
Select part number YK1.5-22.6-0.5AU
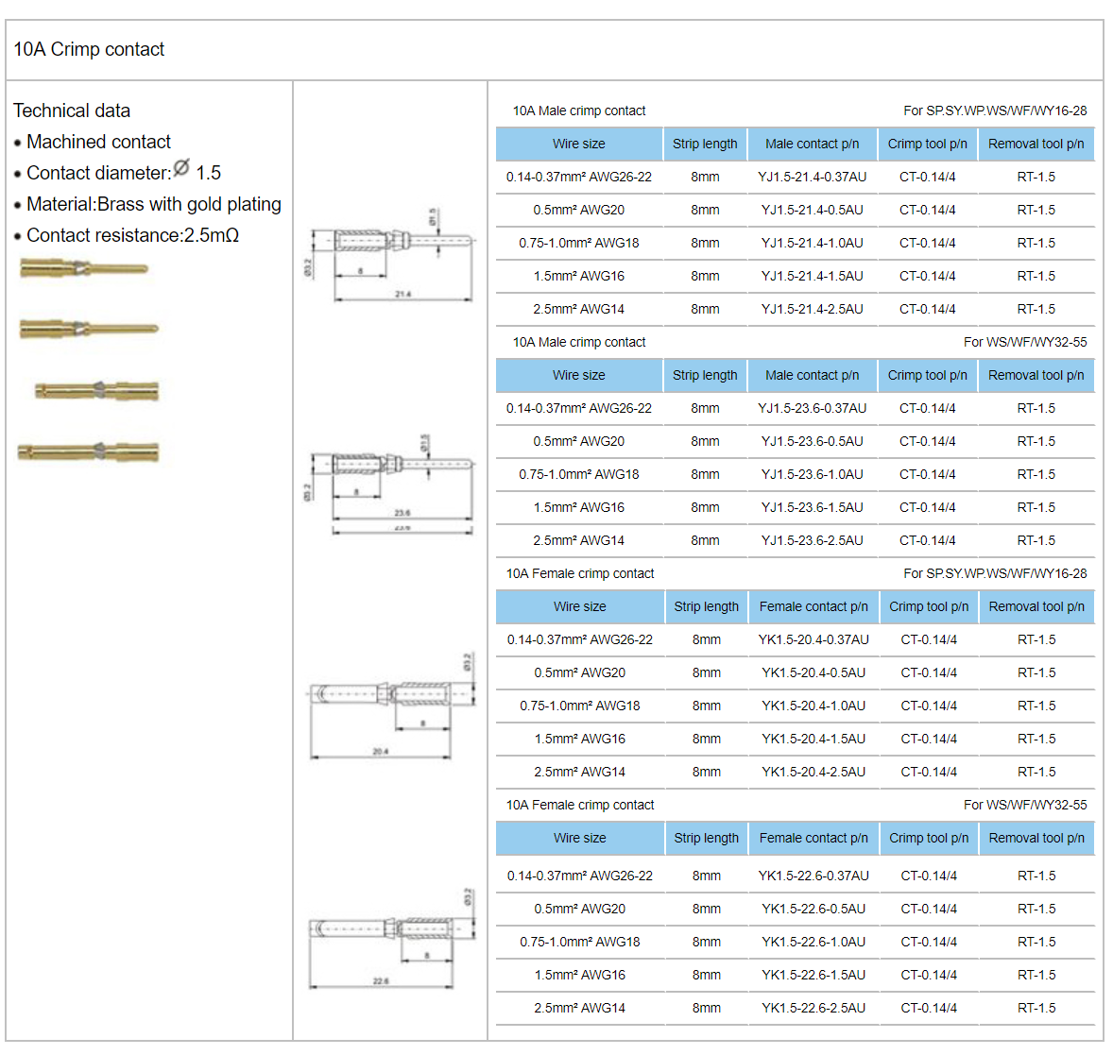coord(813,909)
